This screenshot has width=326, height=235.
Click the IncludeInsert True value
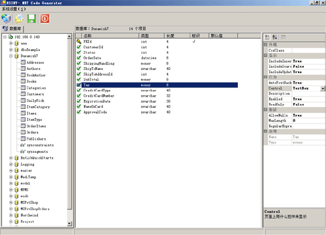pyautogui.click(x=297, y=61)
